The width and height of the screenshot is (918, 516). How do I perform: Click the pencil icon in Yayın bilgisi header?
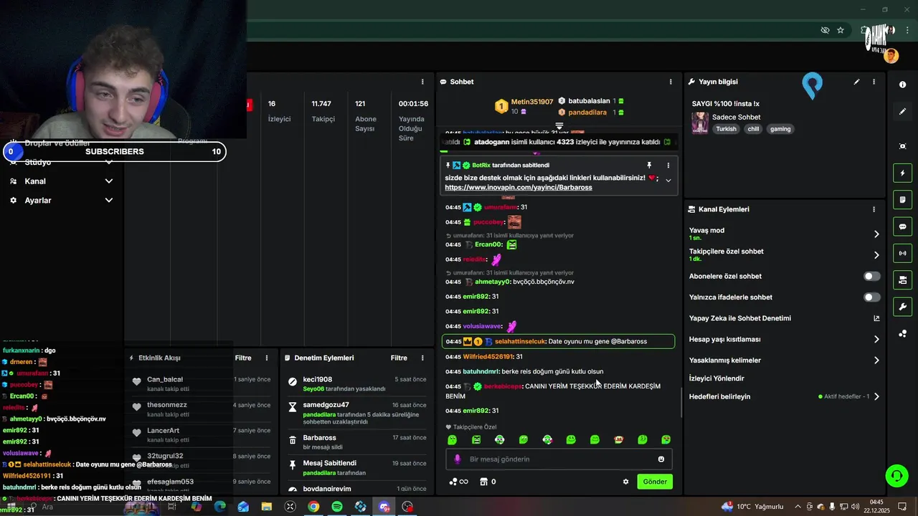856,82
